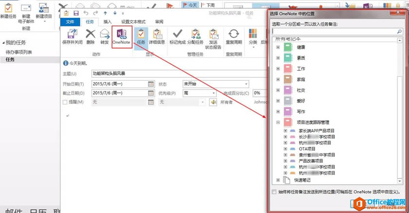Expand the 素质 notebook

278,58
